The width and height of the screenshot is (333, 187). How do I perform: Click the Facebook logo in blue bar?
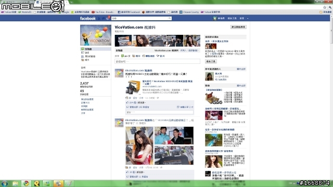click(88, 19)
